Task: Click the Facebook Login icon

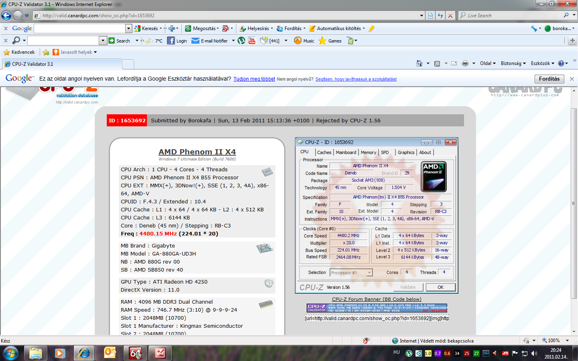Action: tap(177, 41)
